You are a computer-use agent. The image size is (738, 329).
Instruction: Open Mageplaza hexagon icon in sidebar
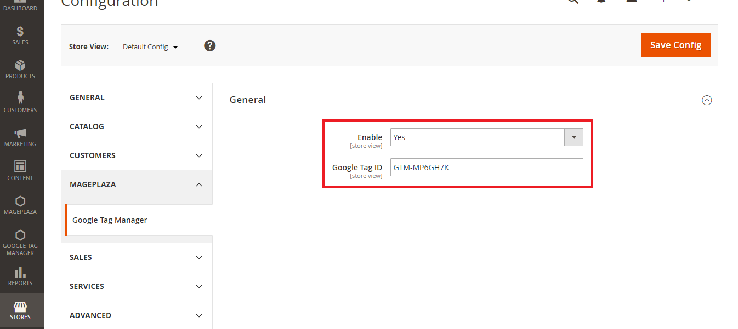point(20,201)
